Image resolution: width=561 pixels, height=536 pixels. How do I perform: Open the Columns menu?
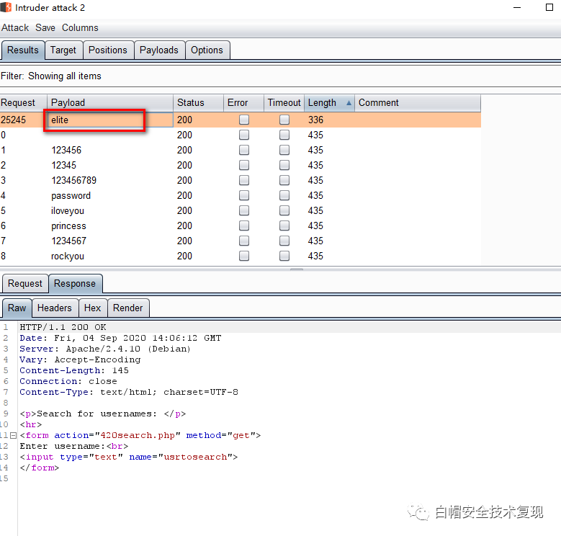point(80,28)
